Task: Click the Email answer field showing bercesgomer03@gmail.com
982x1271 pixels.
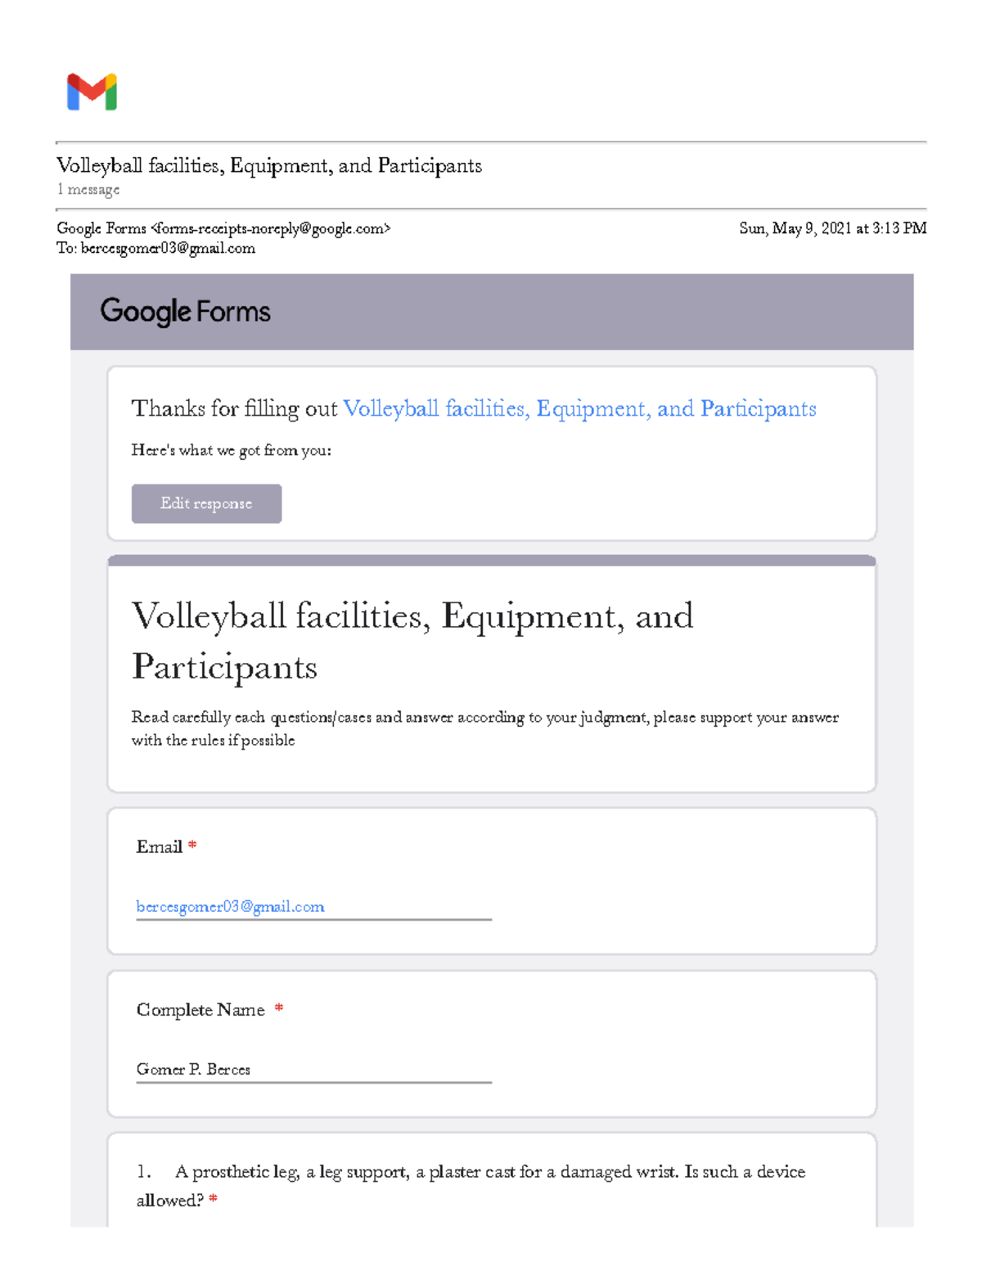Action: coord(231,906)
